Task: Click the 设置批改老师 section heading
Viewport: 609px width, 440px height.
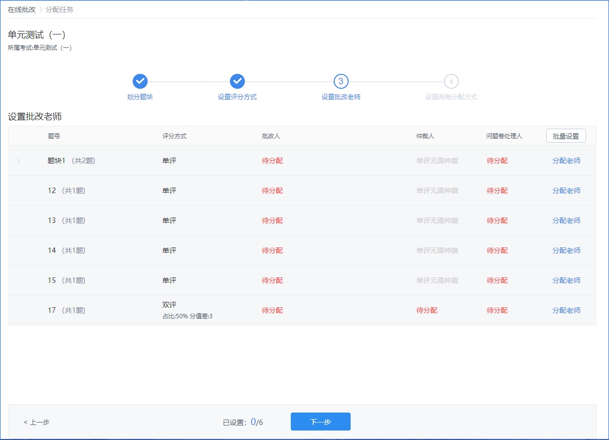Action: (x=35, y=117)
